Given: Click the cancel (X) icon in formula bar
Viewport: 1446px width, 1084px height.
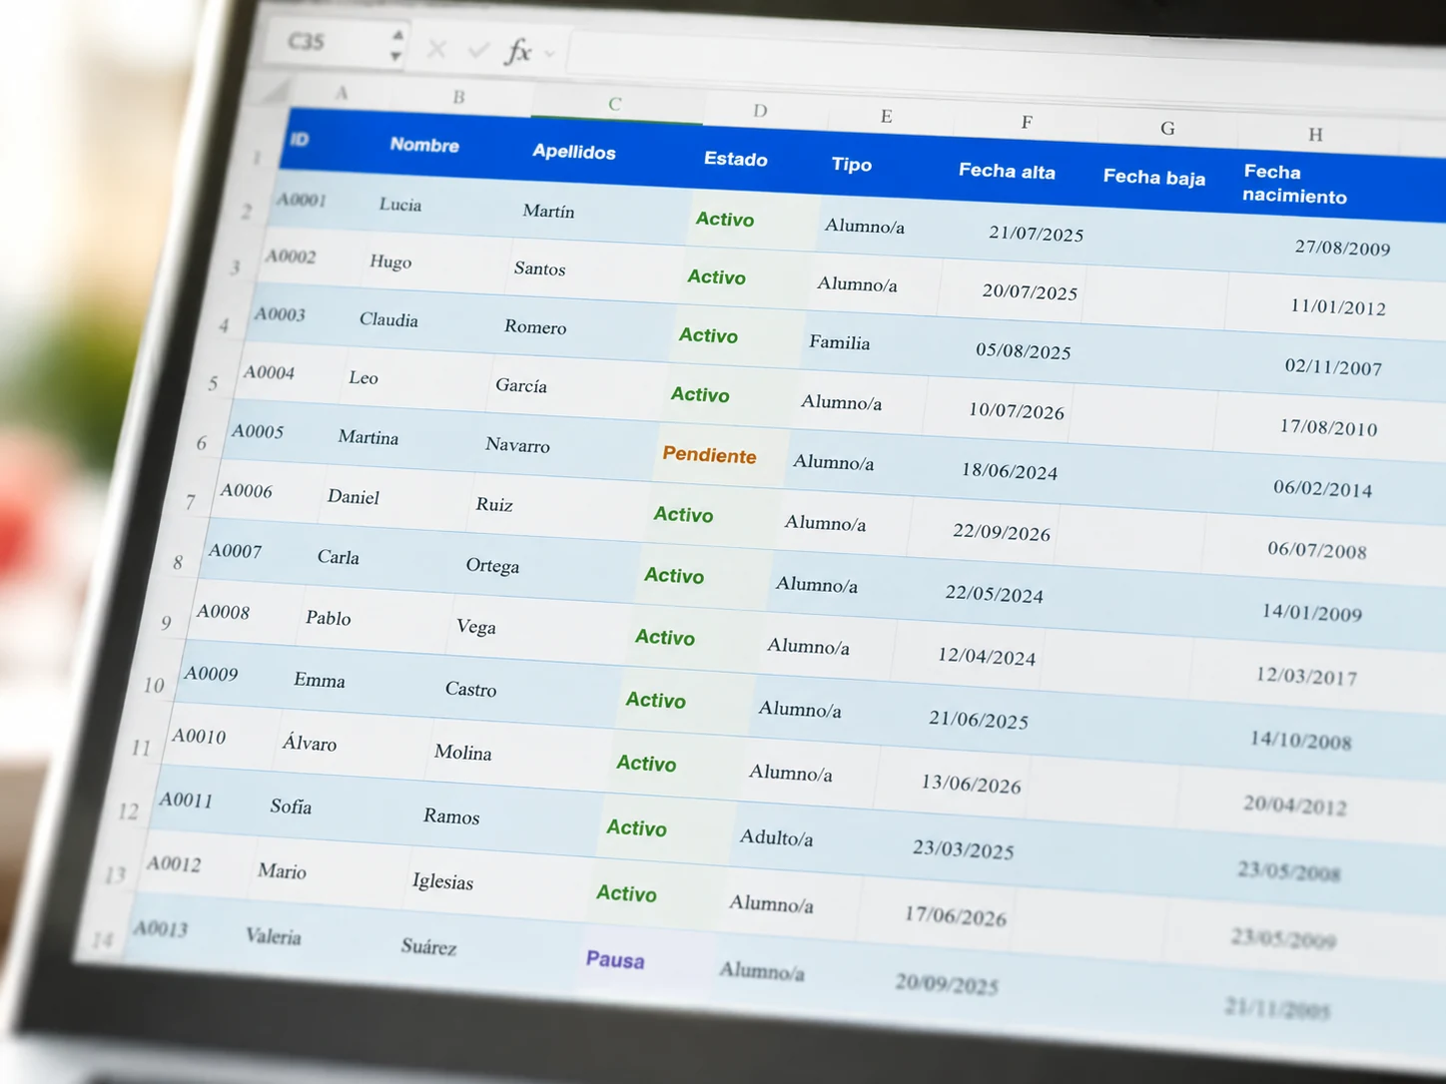Looking at the screenshot, I should [x=436, y=48].
